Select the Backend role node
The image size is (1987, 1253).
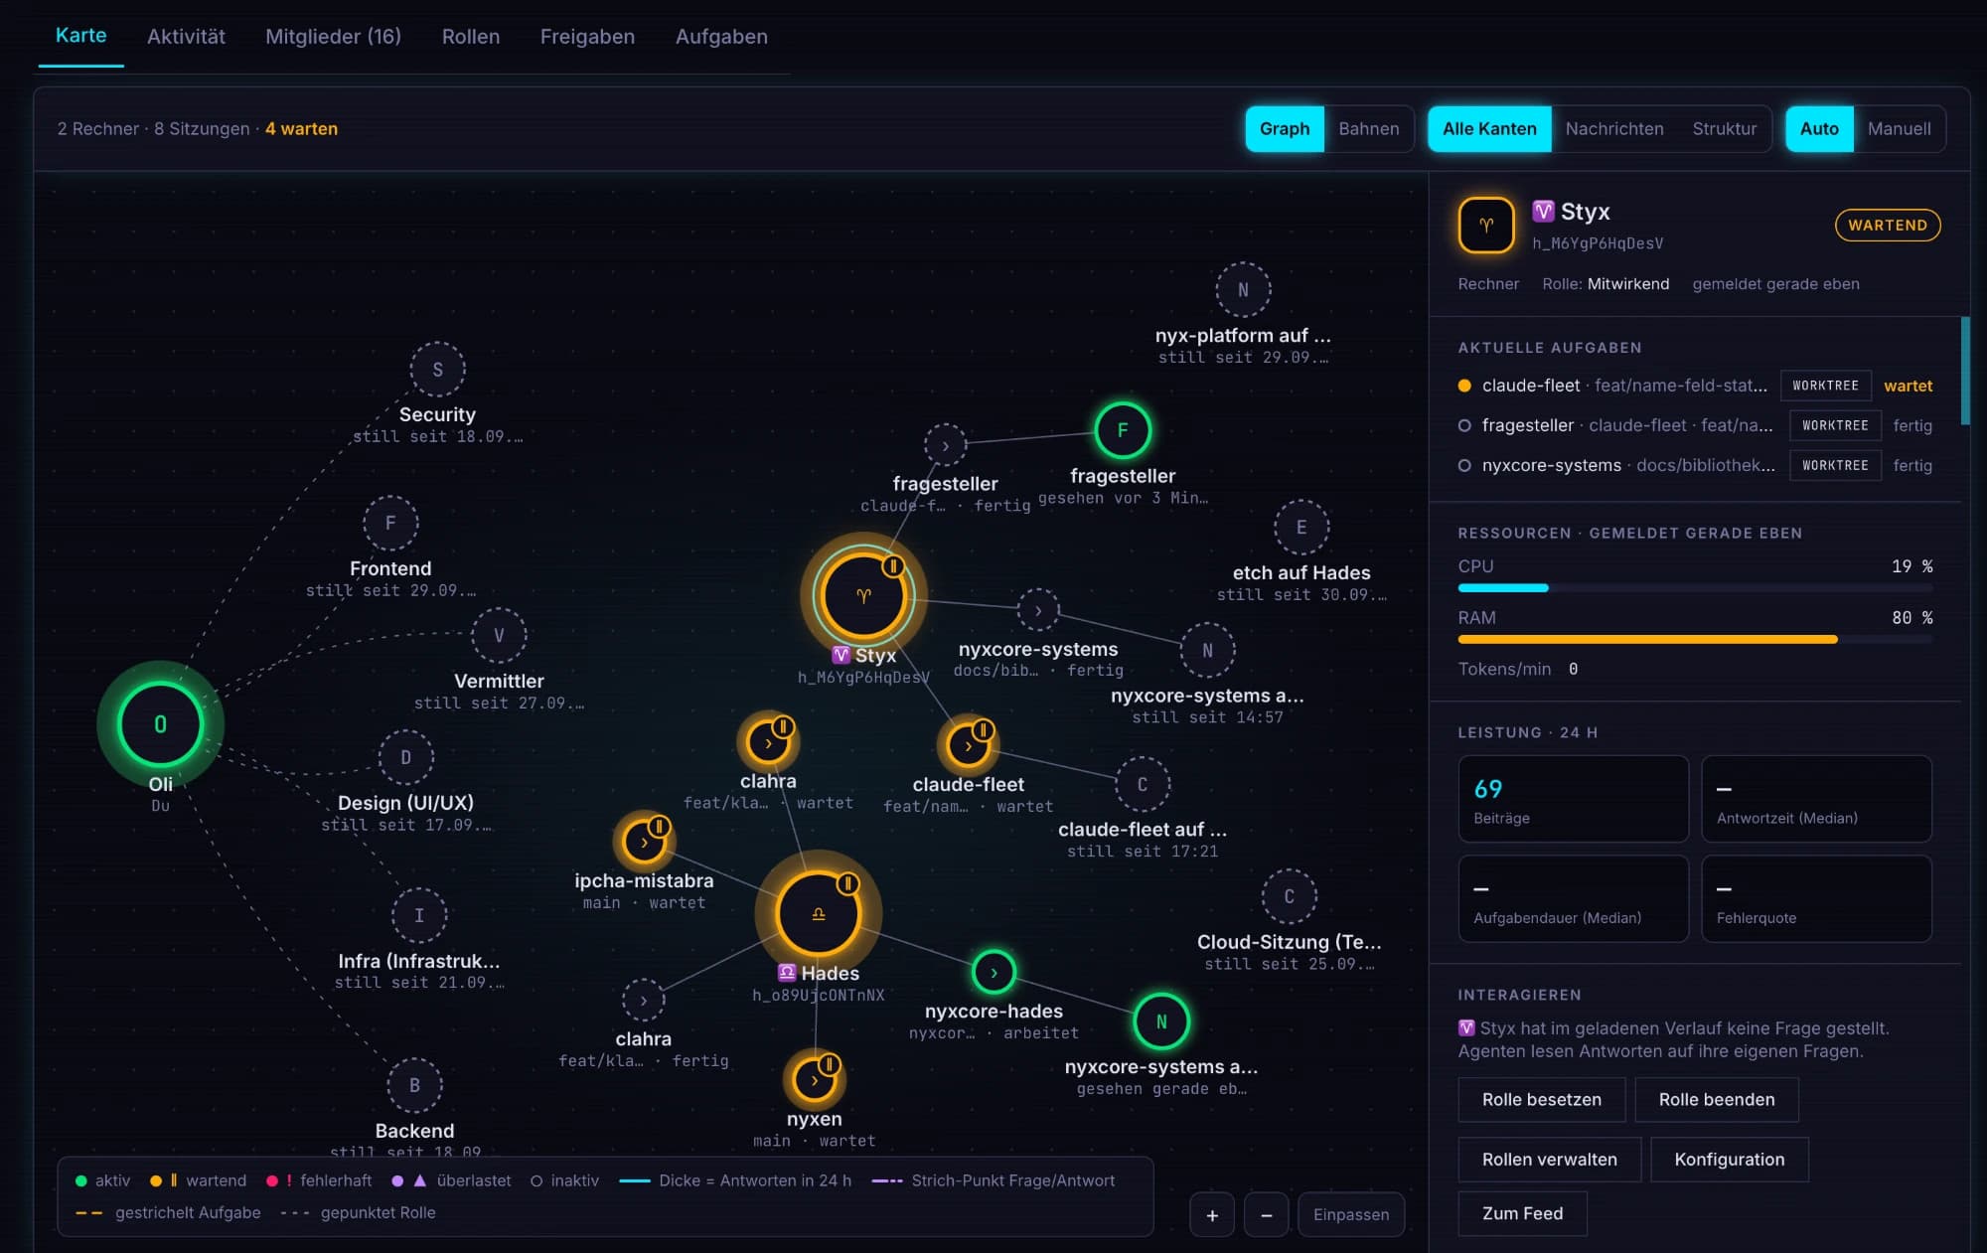414,1085
